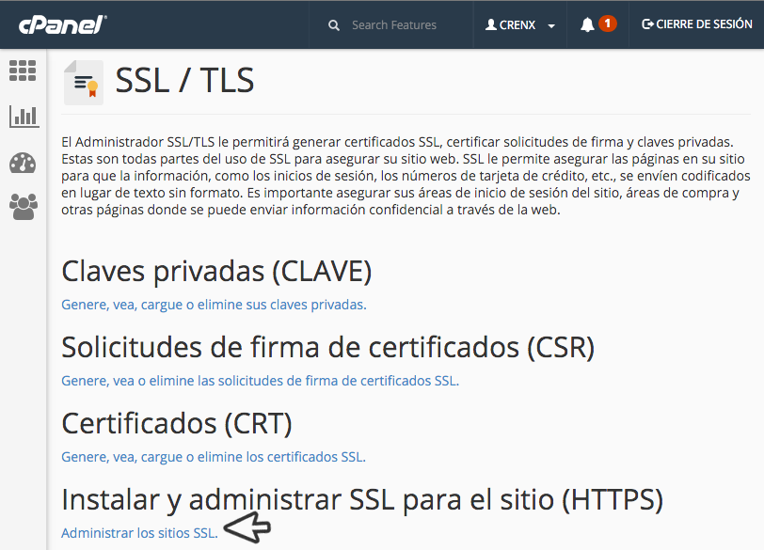Viewport: 764px width, 550px height.
Task: Click the cPanel logo
Action: point(62,24)
